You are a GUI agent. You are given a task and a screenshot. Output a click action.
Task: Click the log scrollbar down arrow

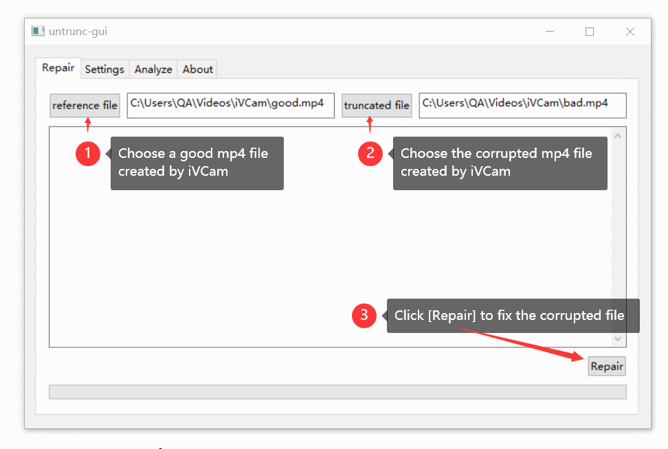click(618, 338)
